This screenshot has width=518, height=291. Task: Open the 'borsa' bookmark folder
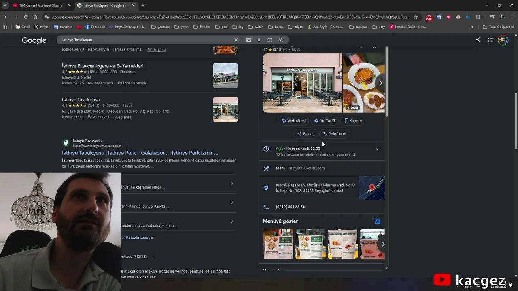coord(275,27)
